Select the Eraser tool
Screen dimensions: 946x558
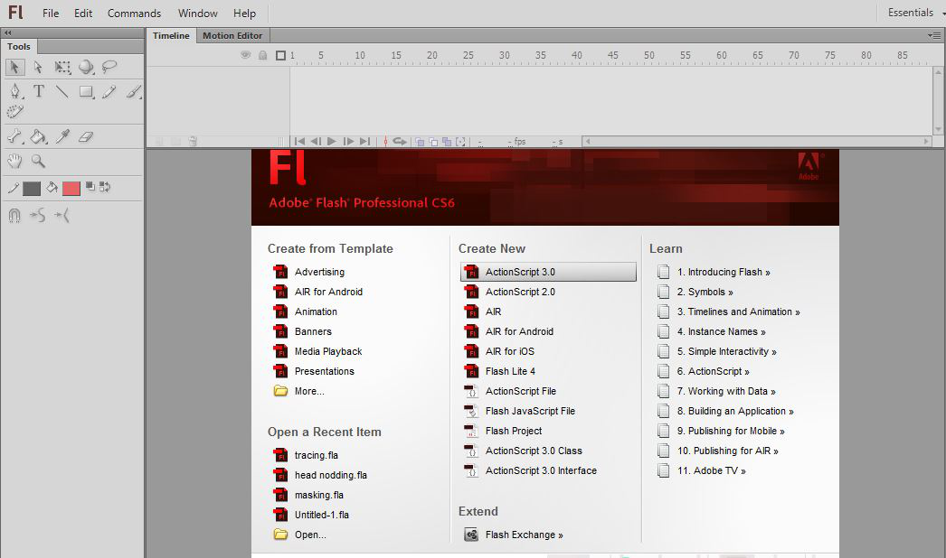pos(86,136)
